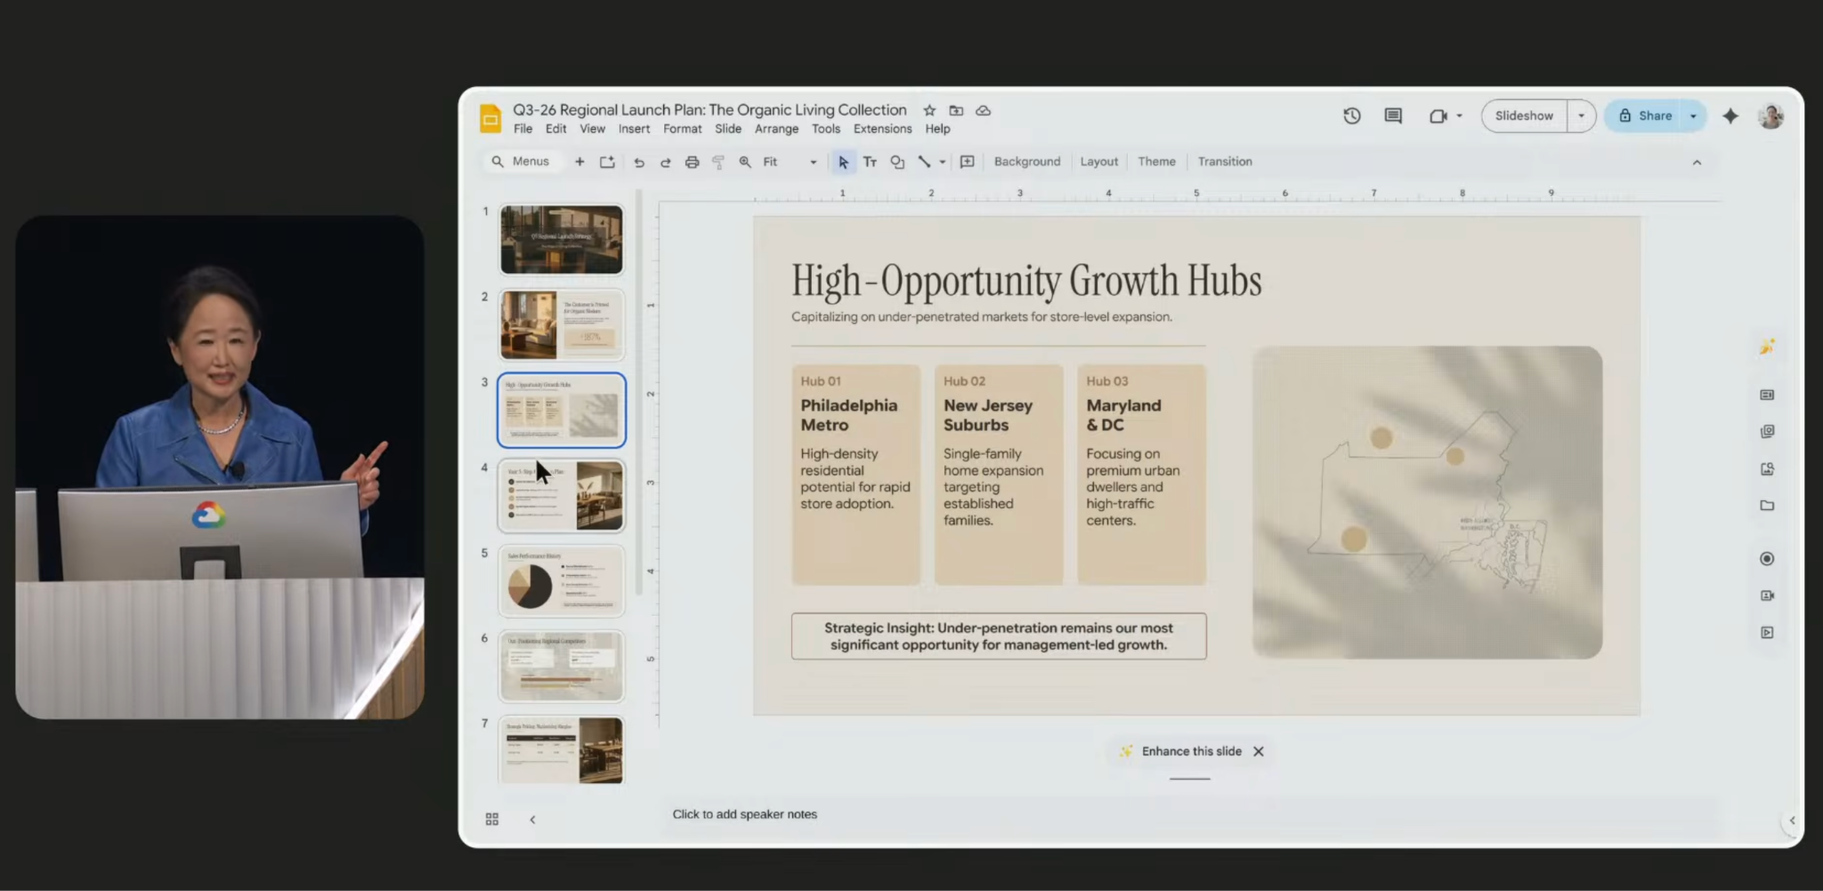Open version history clock icon
The image size is (1823, 891).
coord(1351,116)
